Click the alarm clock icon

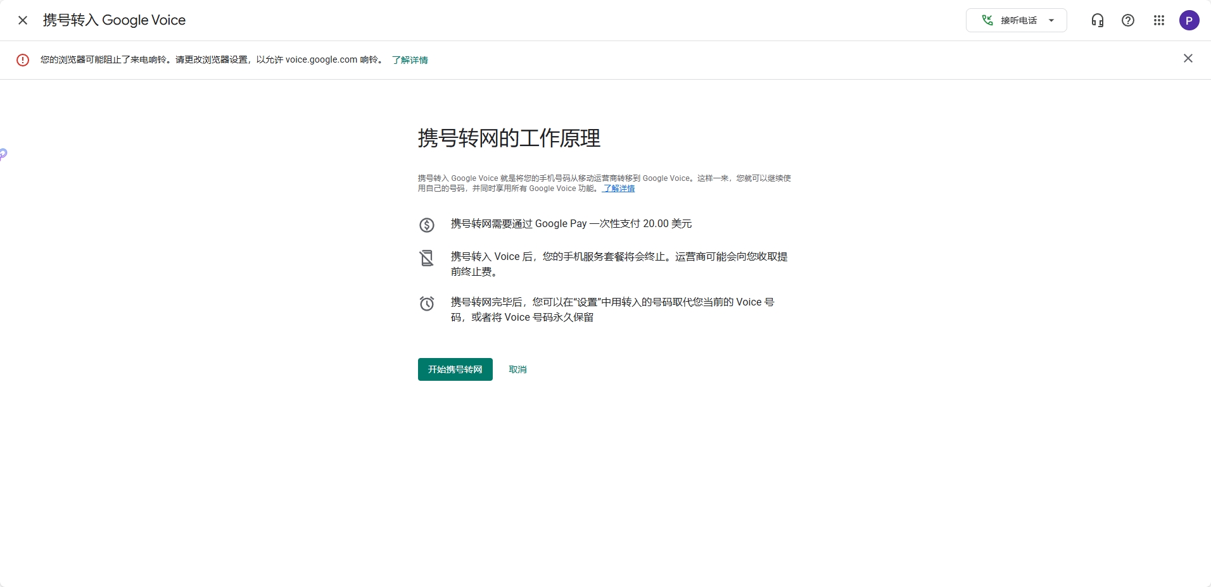pos(427,304)
